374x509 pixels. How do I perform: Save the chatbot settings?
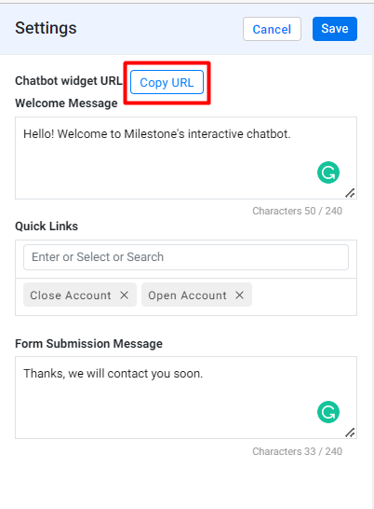click(335, 29)
